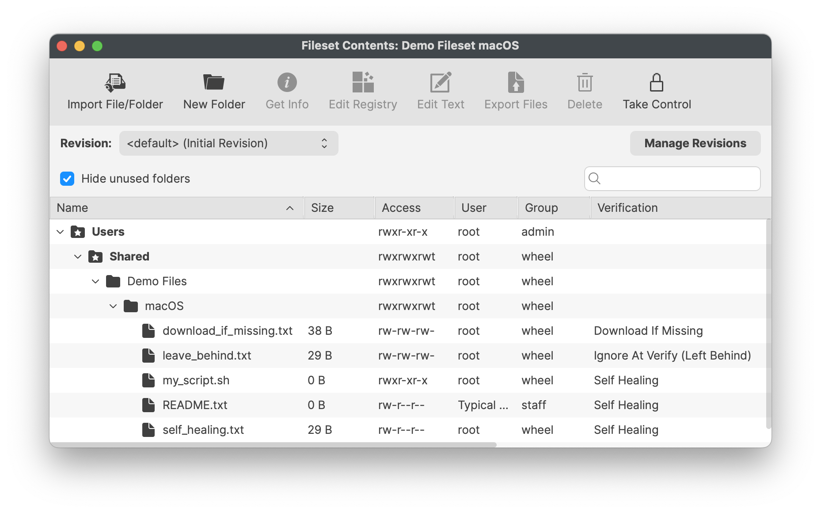
Task: Sort by the Verification column header
Action: tap(680, 208)
